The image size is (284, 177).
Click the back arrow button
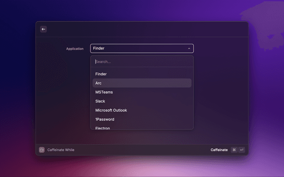point(43,29)
